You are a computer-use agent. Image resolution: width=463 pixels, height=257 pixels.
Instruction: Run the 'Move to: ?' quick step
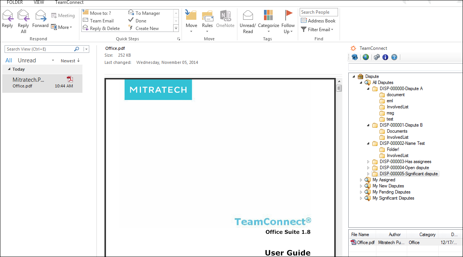point(97,13)
